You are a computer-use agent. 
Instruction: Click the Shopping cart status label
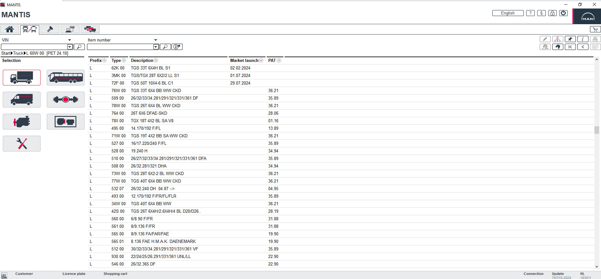(115, 274)
